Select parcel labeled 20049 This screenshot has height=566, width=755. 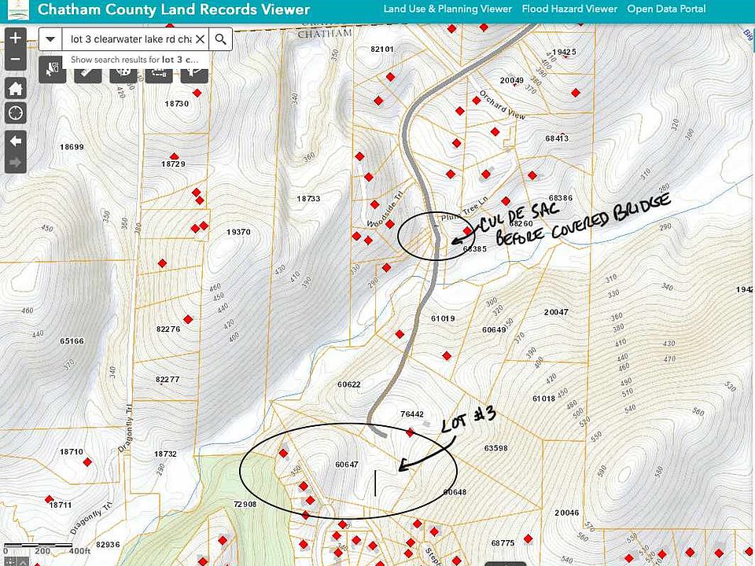coord(511,80)
